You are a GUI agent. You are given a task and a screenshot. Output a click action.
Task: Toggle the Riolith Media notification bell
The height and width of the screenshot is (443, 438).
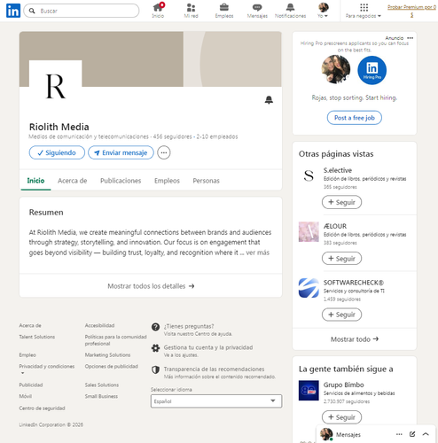(x=269, y=100)
